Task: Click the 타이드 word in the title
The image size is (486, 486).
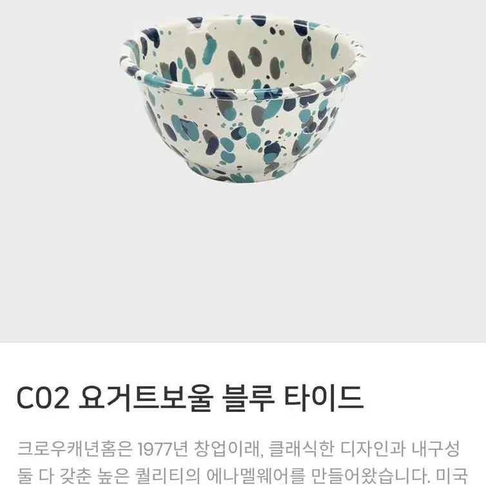Action: [x=324, y=398]
